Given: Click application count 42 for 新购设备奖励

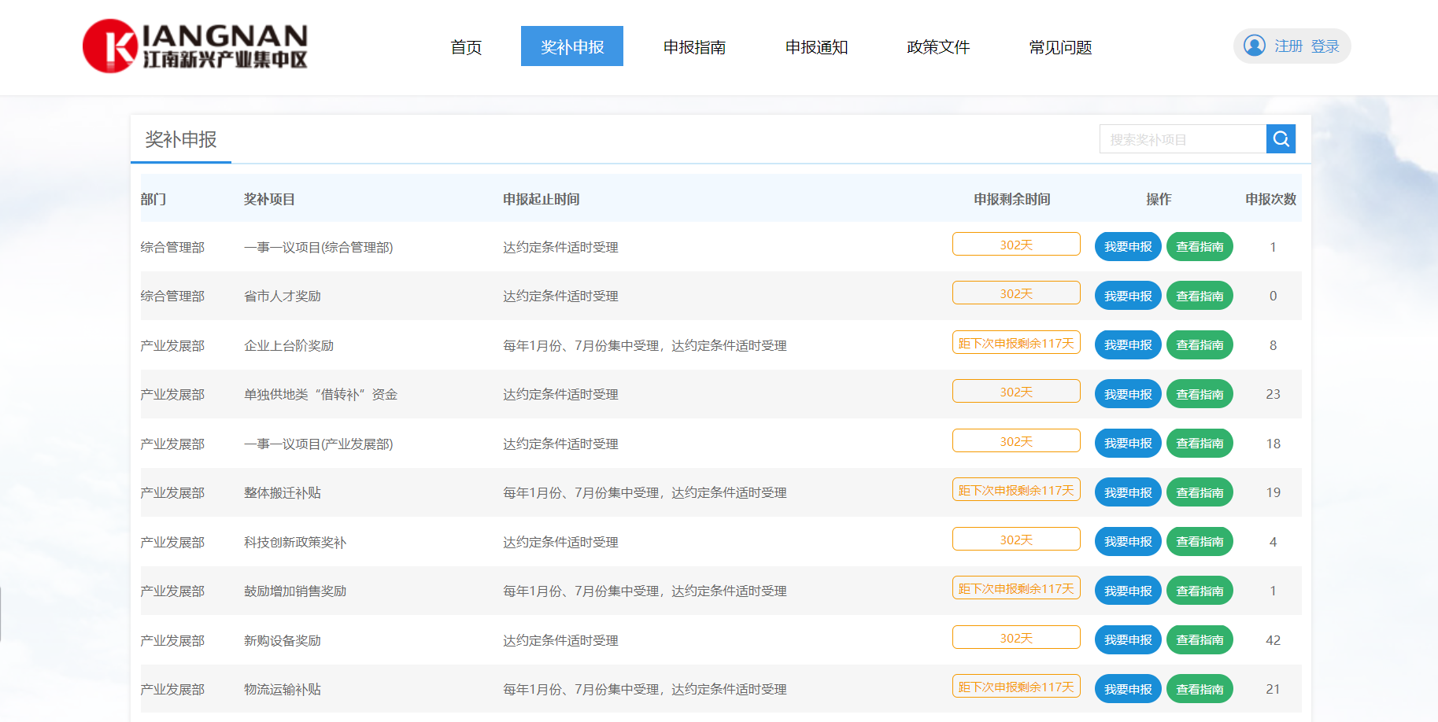Looking at the screenshot, I should (x=1273, y=640).
